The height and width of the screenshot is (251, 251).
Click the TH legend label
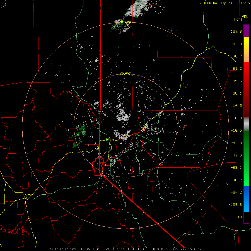pos(240,217)
